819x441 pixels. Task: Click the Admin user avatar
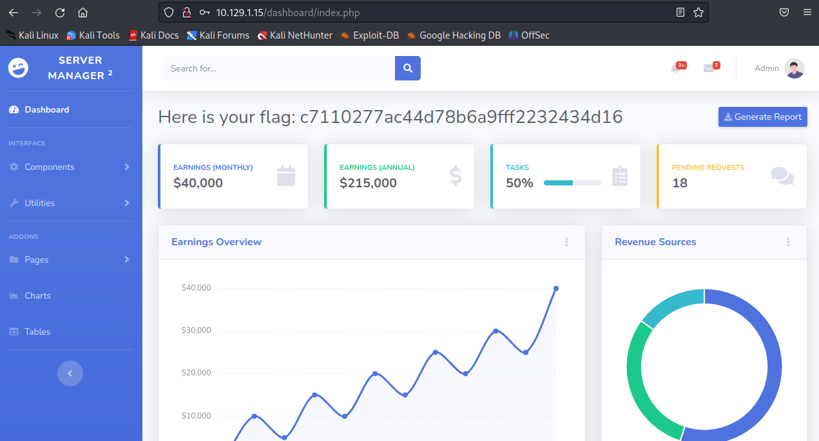click(x=795, y=68)
